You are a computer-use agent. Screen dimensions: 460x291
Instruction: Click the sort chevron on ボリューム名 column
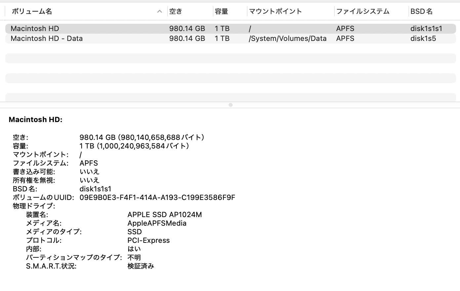[x=160, y=11]
